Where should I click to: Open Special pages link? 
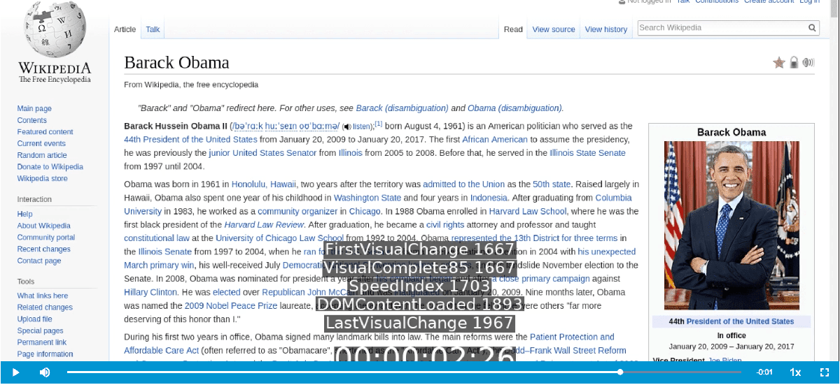(41, 331)
